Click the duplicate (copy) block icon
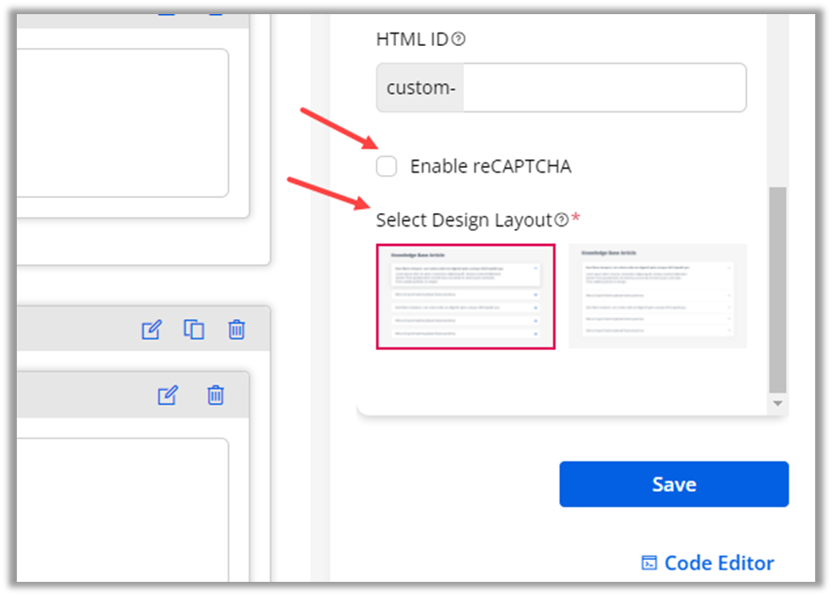 [x=194, y=330]
